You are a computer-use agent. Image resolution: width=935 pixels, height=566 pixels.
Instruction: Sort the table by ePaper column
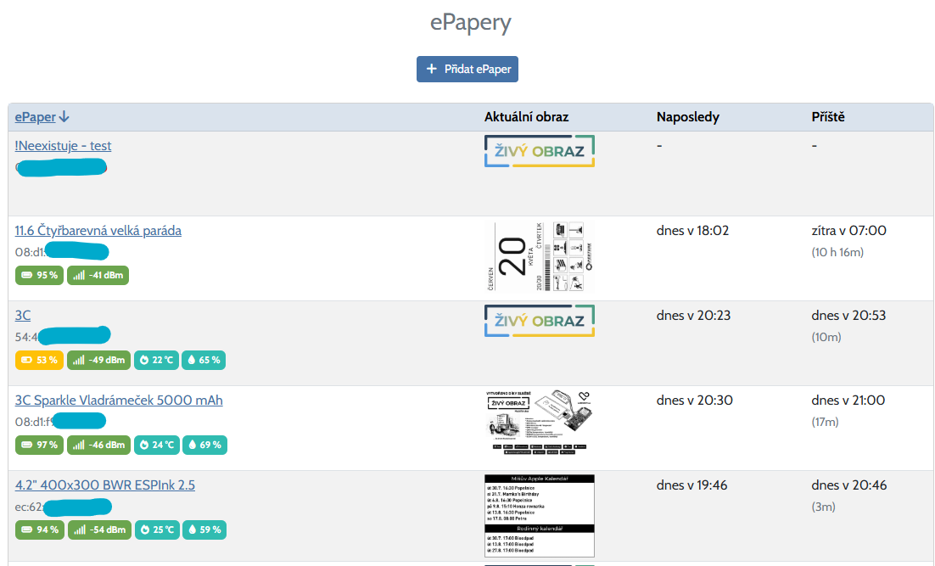[x=36, y=117]
